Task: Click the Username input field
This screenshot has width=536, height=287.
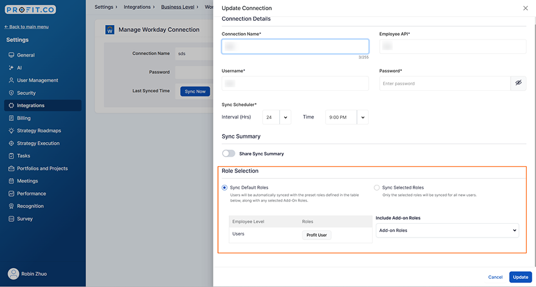Action: pos(296,83)
